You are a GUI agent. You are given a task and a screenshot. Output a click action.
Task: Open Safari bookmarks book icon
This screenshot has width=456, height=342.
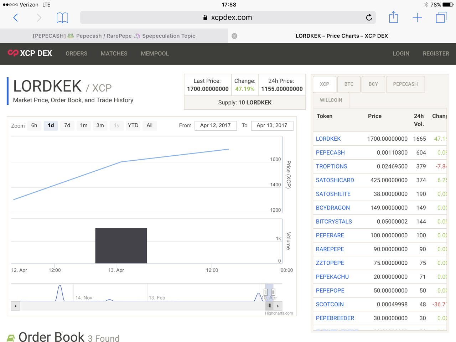coord(62,17)
